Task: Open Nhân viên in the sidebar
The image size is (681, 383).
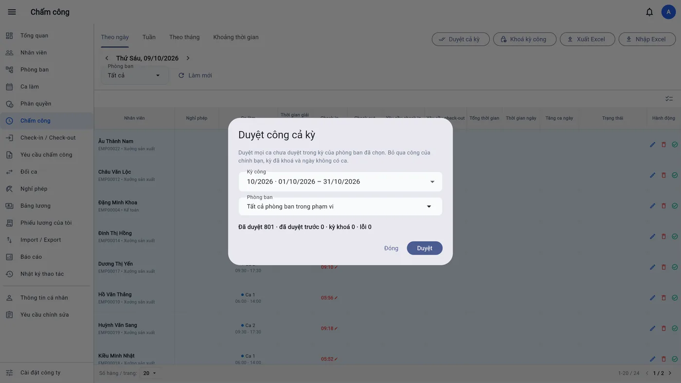Action: [47, 53]
